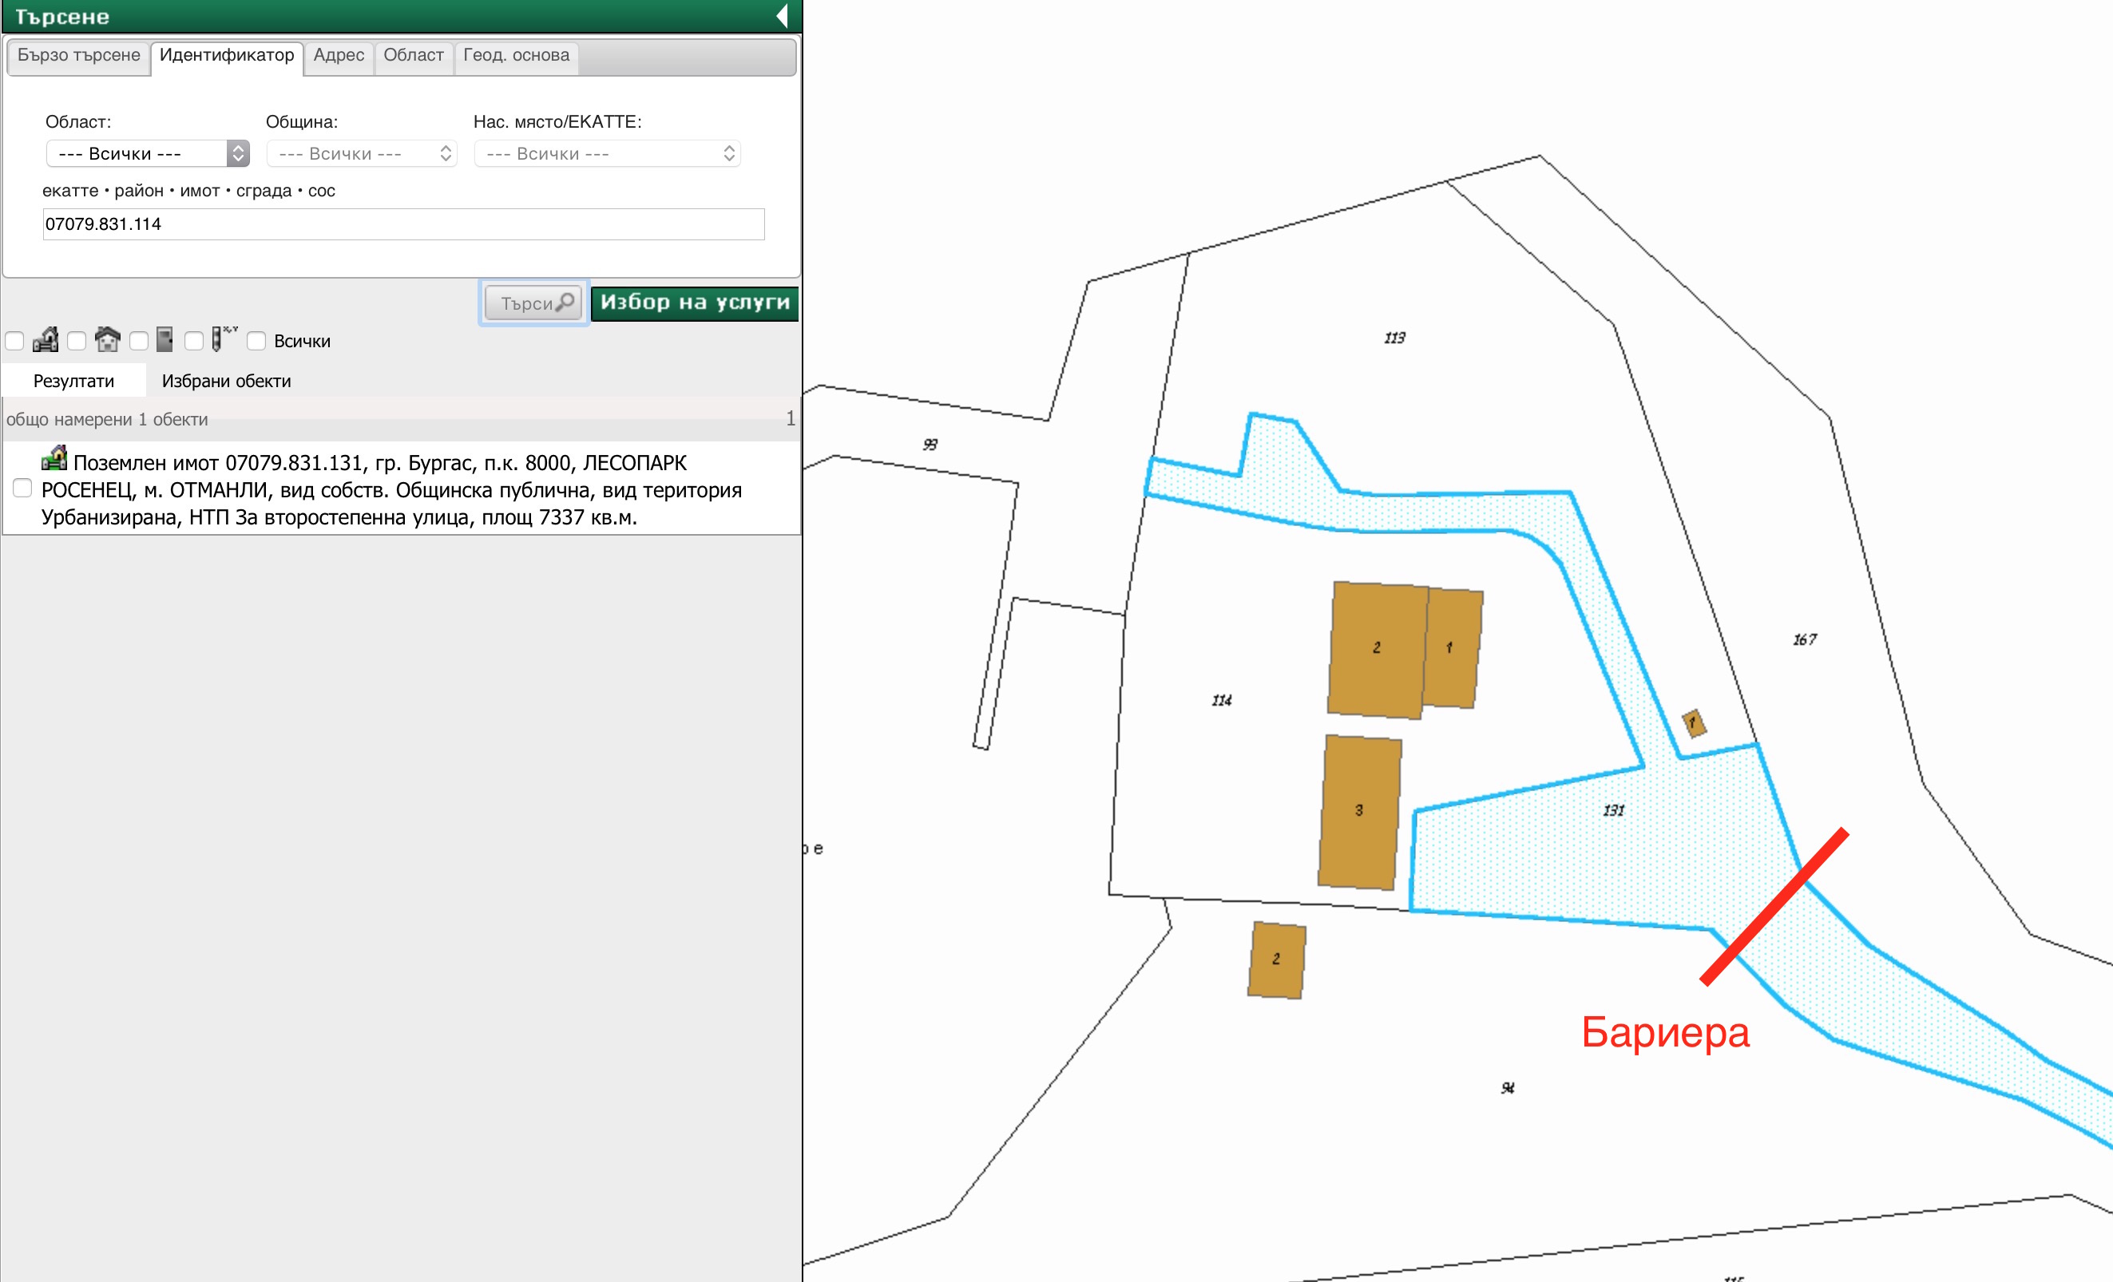Switch to the Адрес tab

pyautogui.click(x=339, y=56)
